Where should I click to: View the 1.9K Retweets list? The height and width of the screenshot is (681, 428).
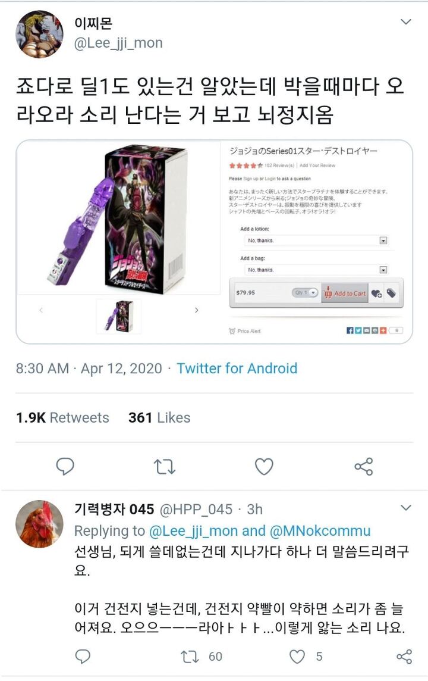[62, 417]
